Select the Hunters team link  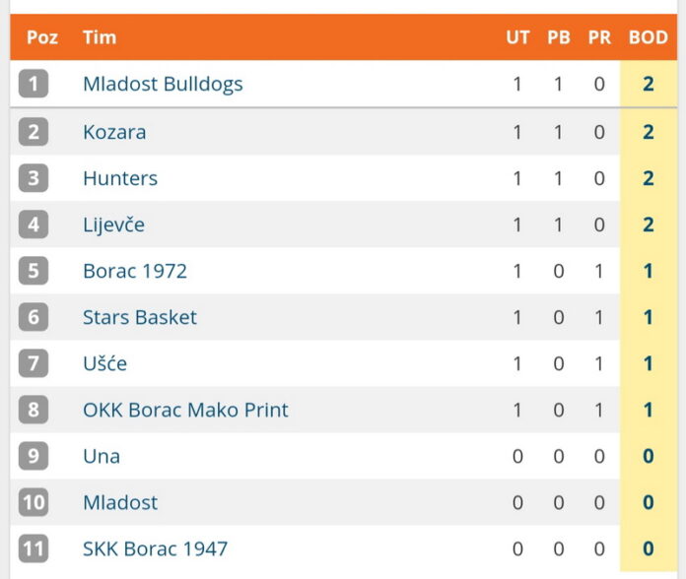tap(120, 178)
